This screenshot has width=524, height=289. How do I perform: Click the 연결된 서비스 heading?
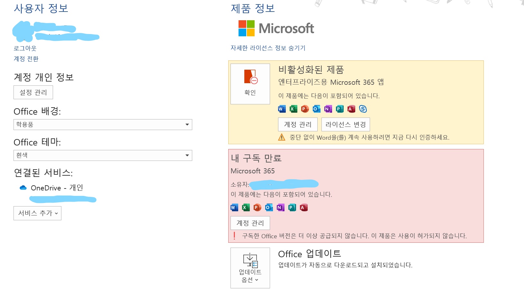tap(43, 173)
